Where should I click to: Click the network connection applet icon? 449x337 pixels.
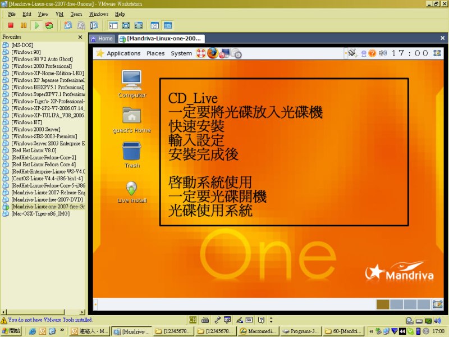click(353, 53)
